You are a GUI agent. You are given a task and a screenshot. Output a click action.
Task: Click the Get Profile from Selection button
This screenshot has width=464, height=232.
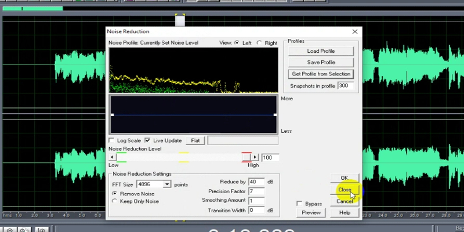pyautogui.click(x=321, y=74)
